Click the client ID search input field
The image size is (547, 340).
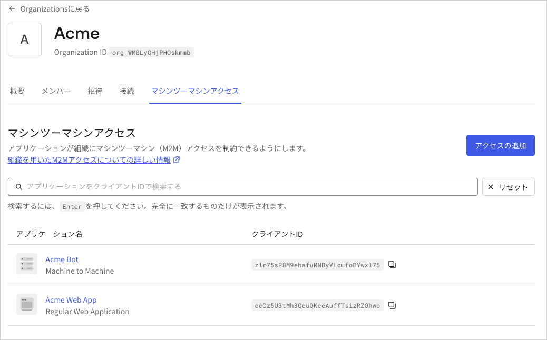[242, 187]
